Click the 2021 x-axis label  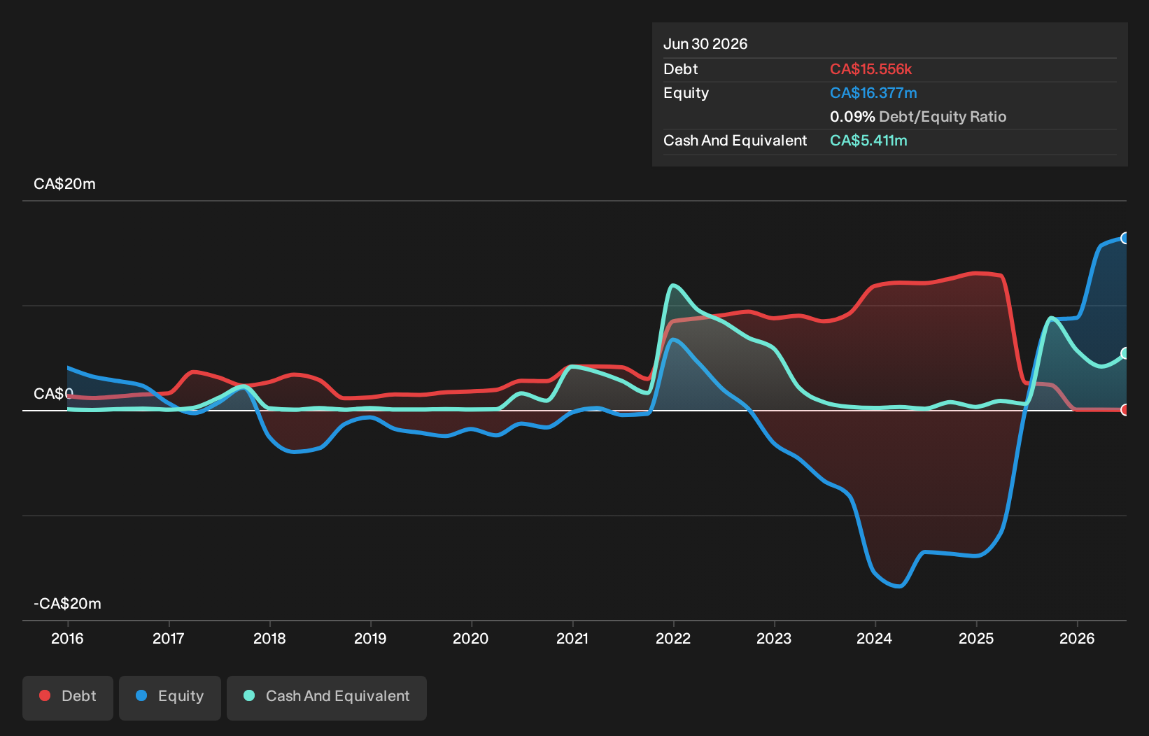tap(572, 639)
